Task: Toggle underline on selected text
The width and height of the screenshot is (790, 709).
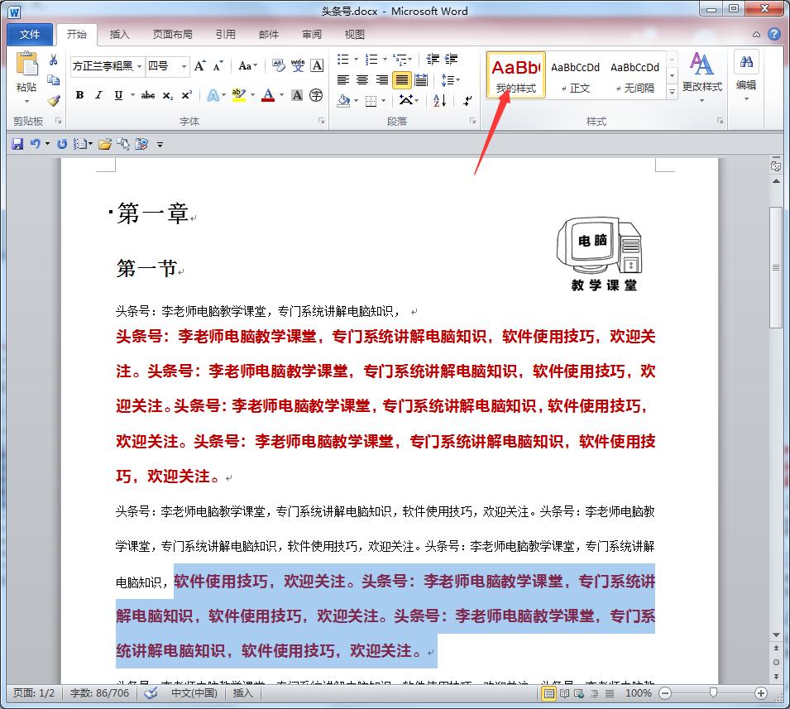Action: coord(117,95)
